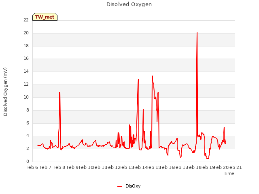Click the Feb 6 x-axis tick label
This screenshot has width=259, height=194.
(32, 167)
